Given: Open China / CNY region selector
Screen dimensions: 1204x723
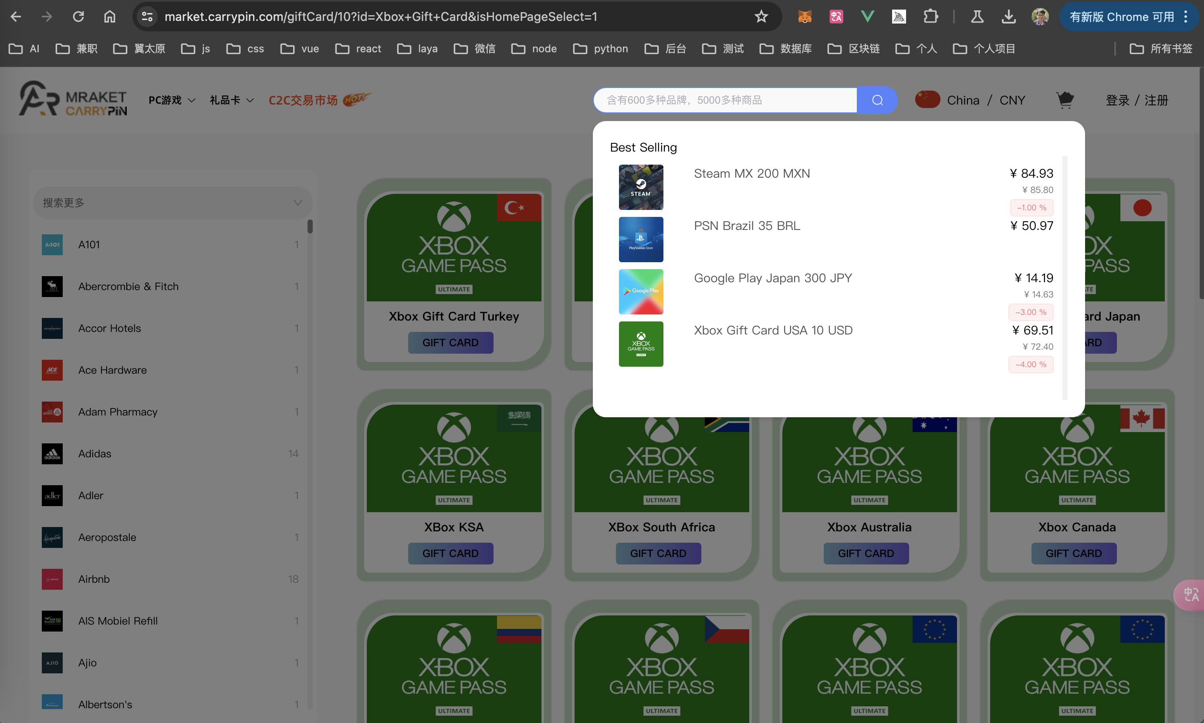Looking at the screenshot, I should [x=970, y=100].
